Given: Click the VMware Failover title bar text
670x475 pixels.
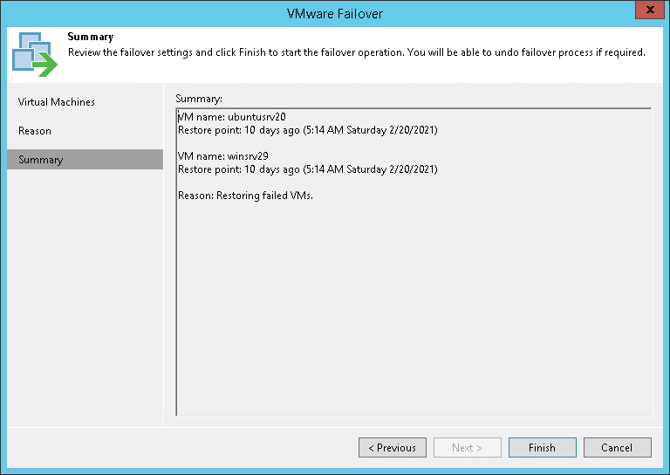Looking at the screenshot, I should 335,14.
